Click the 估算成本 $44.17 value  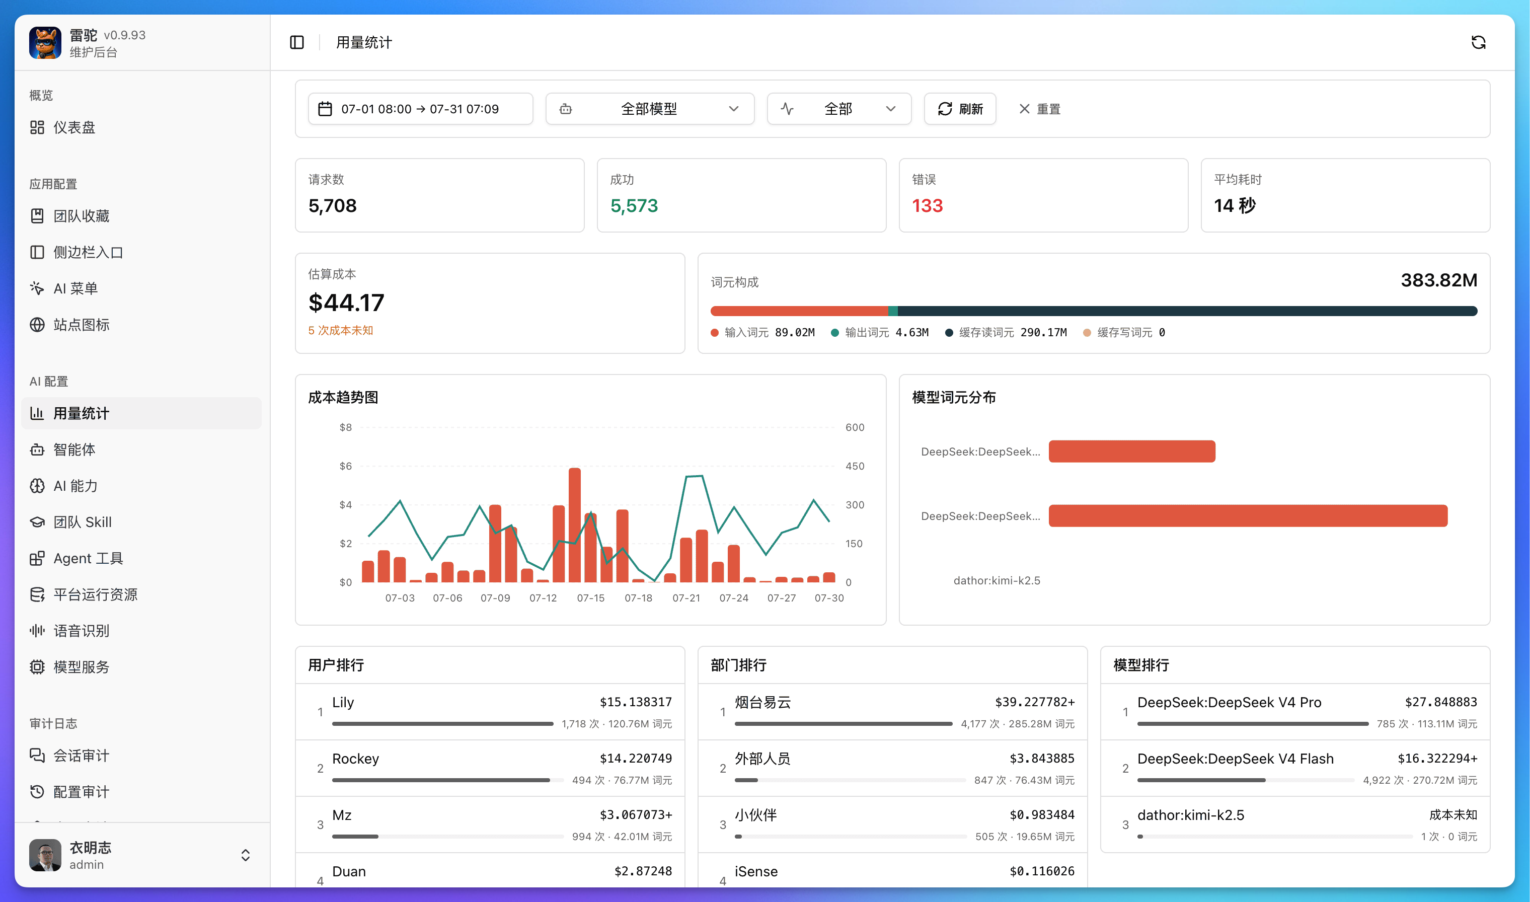346,303
